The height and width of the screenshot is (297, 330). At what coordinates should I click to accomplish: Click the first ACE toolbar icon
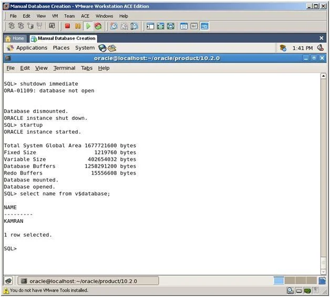point(12,26)
